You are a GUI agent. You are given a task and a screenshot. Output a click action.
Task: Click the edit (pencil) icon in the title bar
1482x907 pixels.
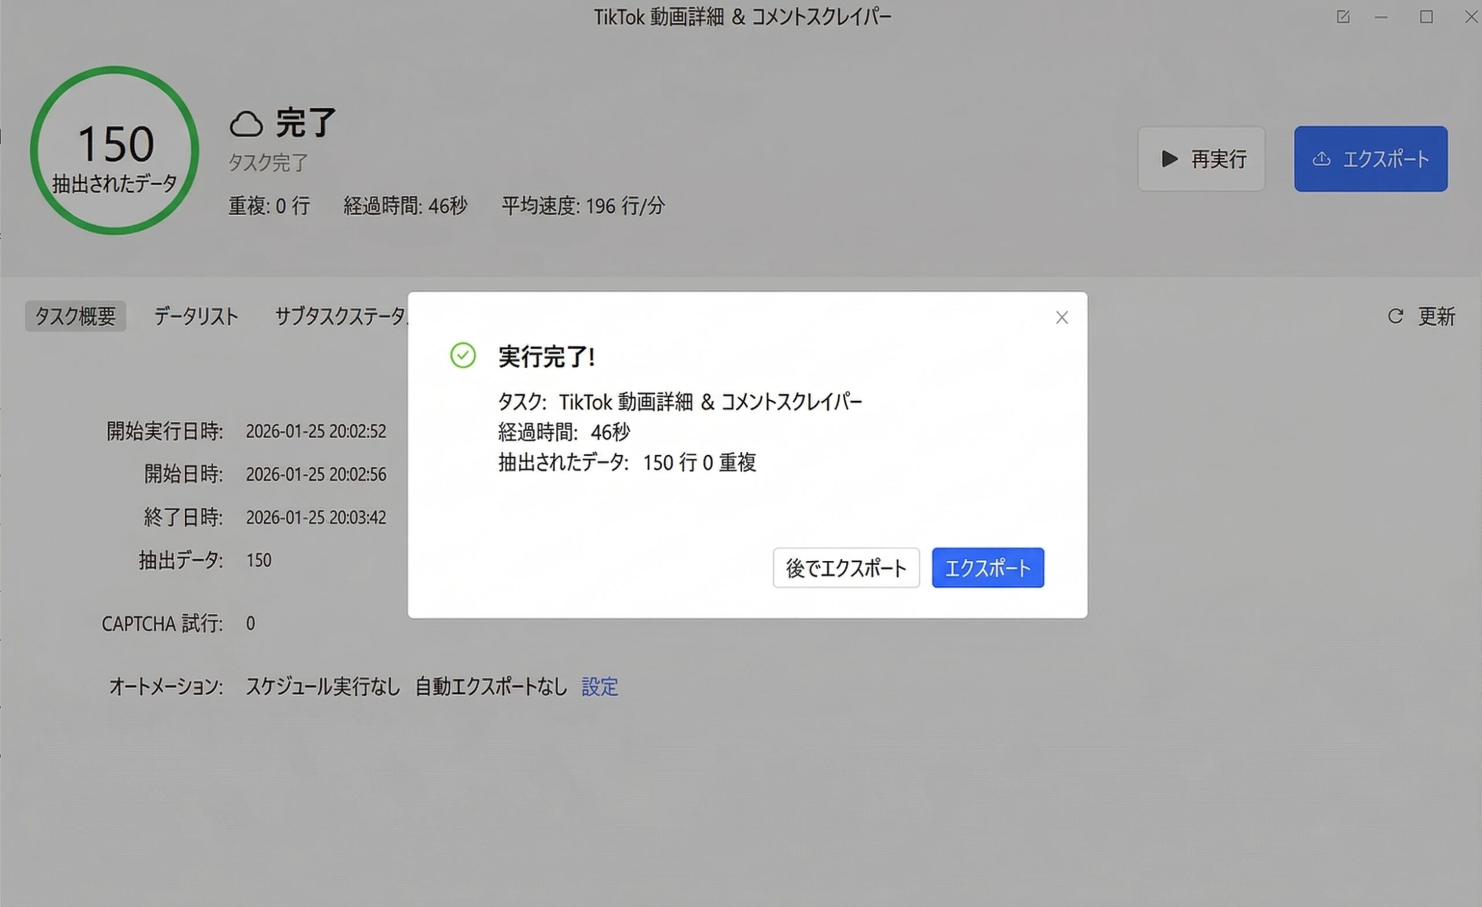[1344, 17]
